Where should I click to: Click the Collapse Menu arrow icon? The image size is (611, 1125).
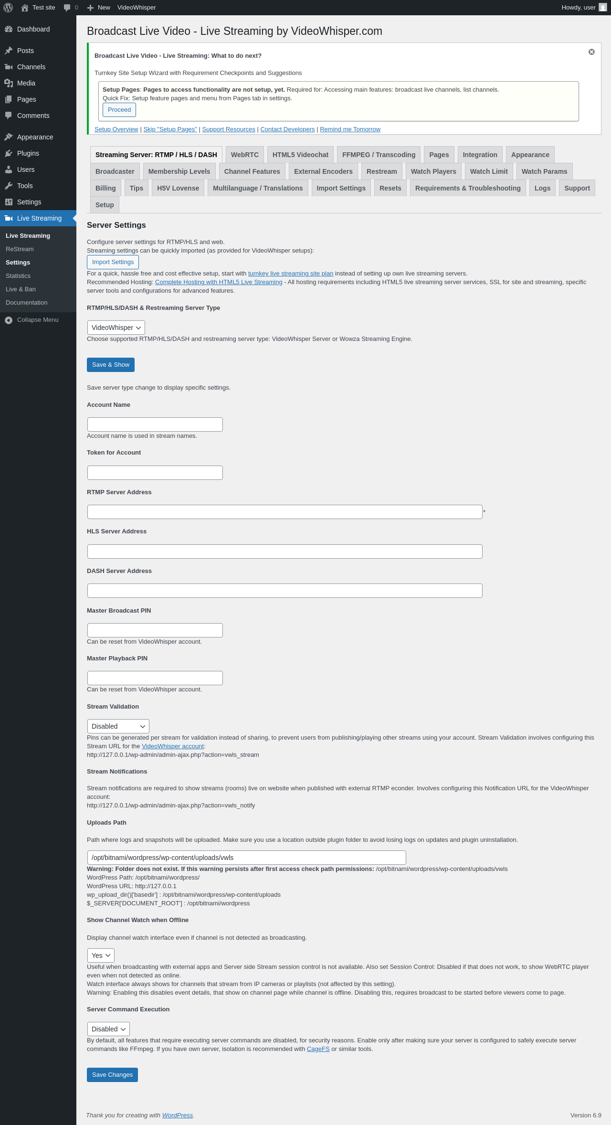pyautogui.click(x=9, y=320)
